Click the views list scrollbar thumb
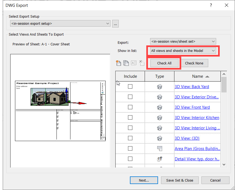Viewport: 235px width, 190px height. pos(224,85)
